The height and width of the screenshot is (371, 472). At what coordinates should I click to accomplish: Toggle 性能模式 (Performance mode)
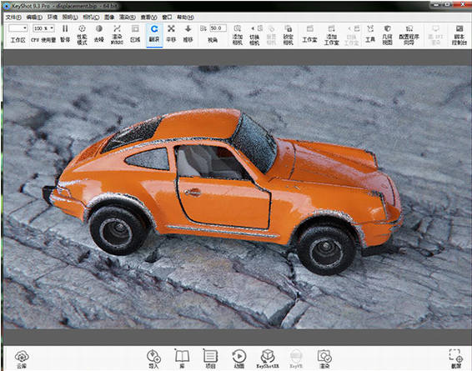tap(82, 34)
